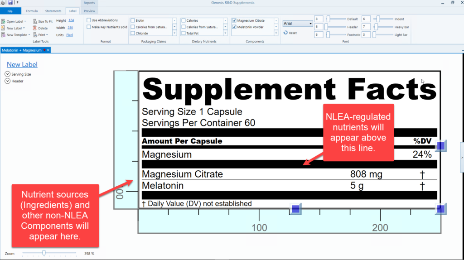464x260 pixels.
Task: Click the Open Label icon
Action: tap(3, 21)
